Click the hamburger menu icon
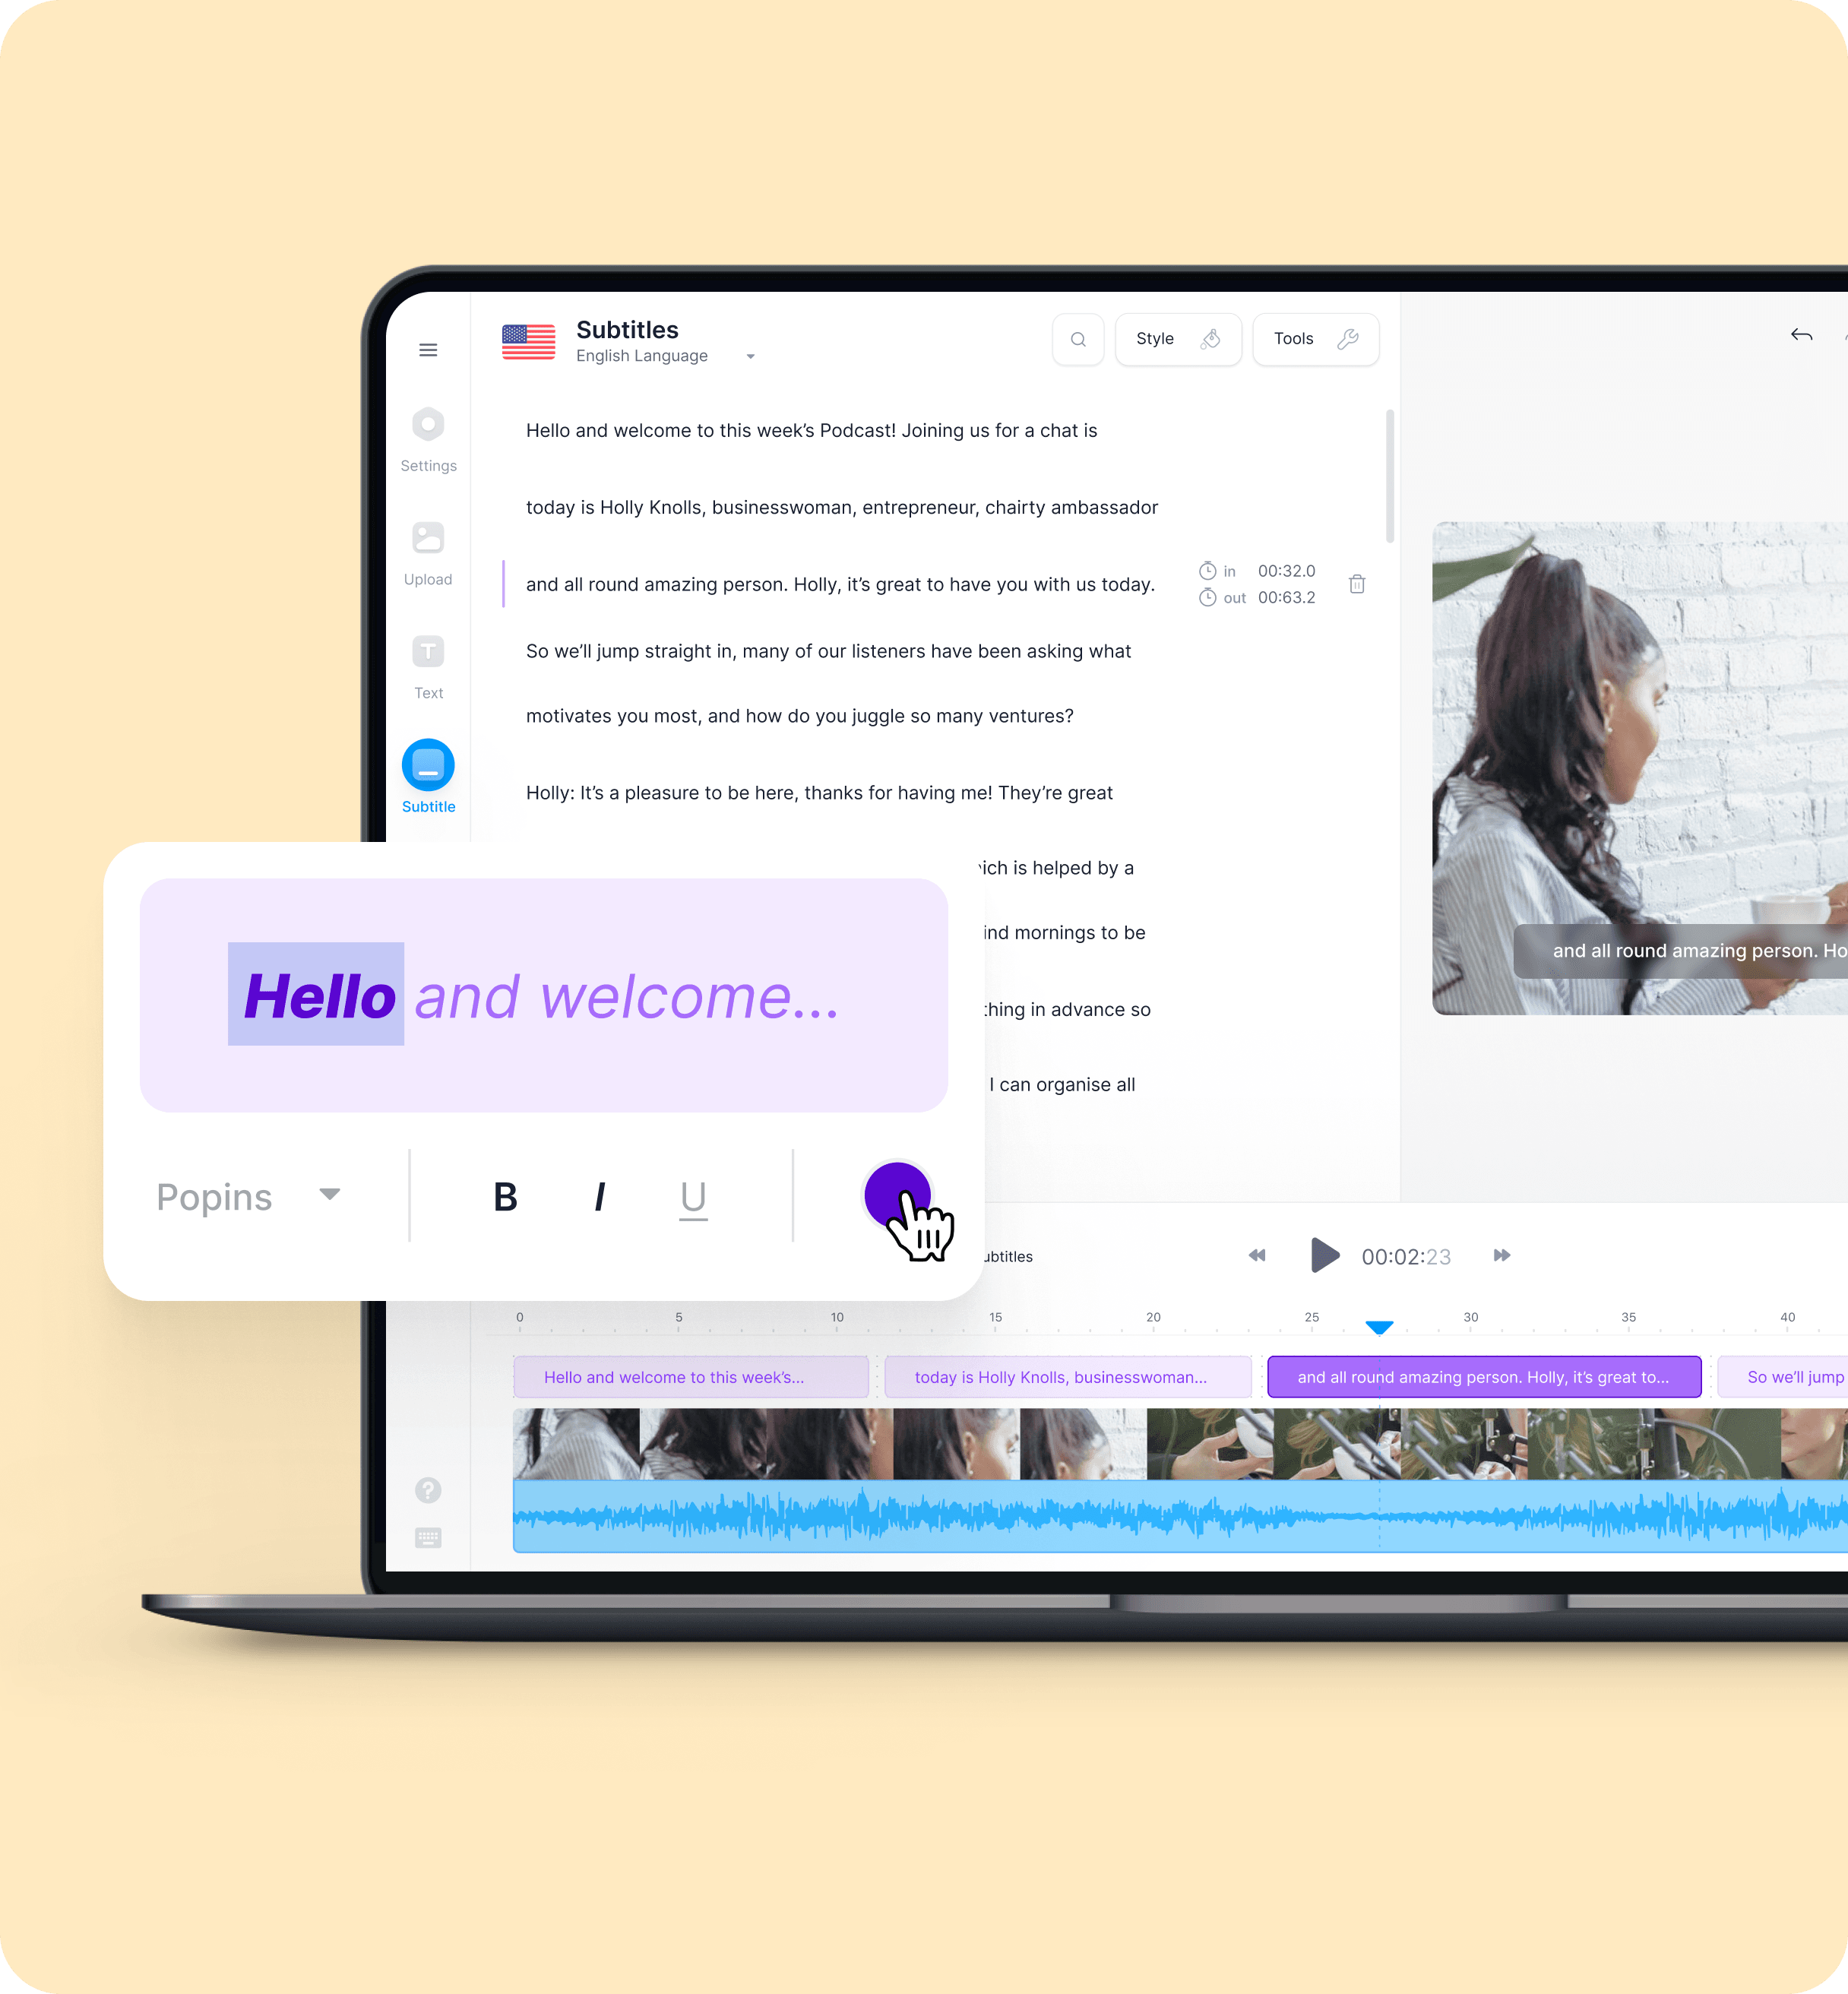Screen dimensions: 1848x1994 point(429,349)
